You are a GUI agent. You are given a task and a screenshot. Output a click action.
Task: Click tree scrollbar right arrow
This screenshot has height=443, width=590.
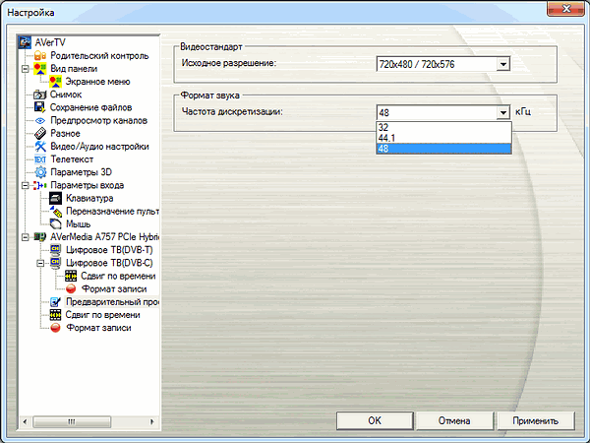[152, 421]
